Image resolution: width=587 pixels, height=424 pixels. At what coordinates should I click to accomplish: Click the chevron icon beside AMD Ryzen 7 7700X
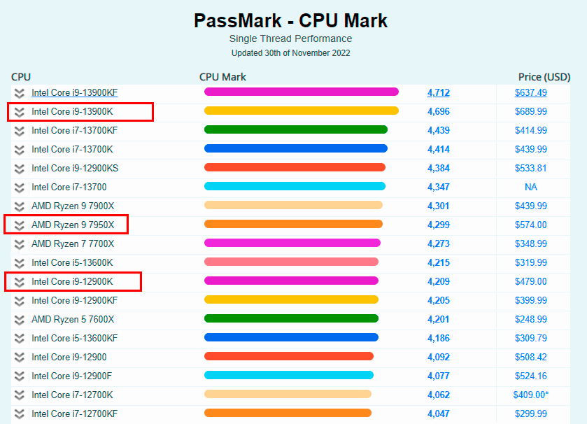19,243
